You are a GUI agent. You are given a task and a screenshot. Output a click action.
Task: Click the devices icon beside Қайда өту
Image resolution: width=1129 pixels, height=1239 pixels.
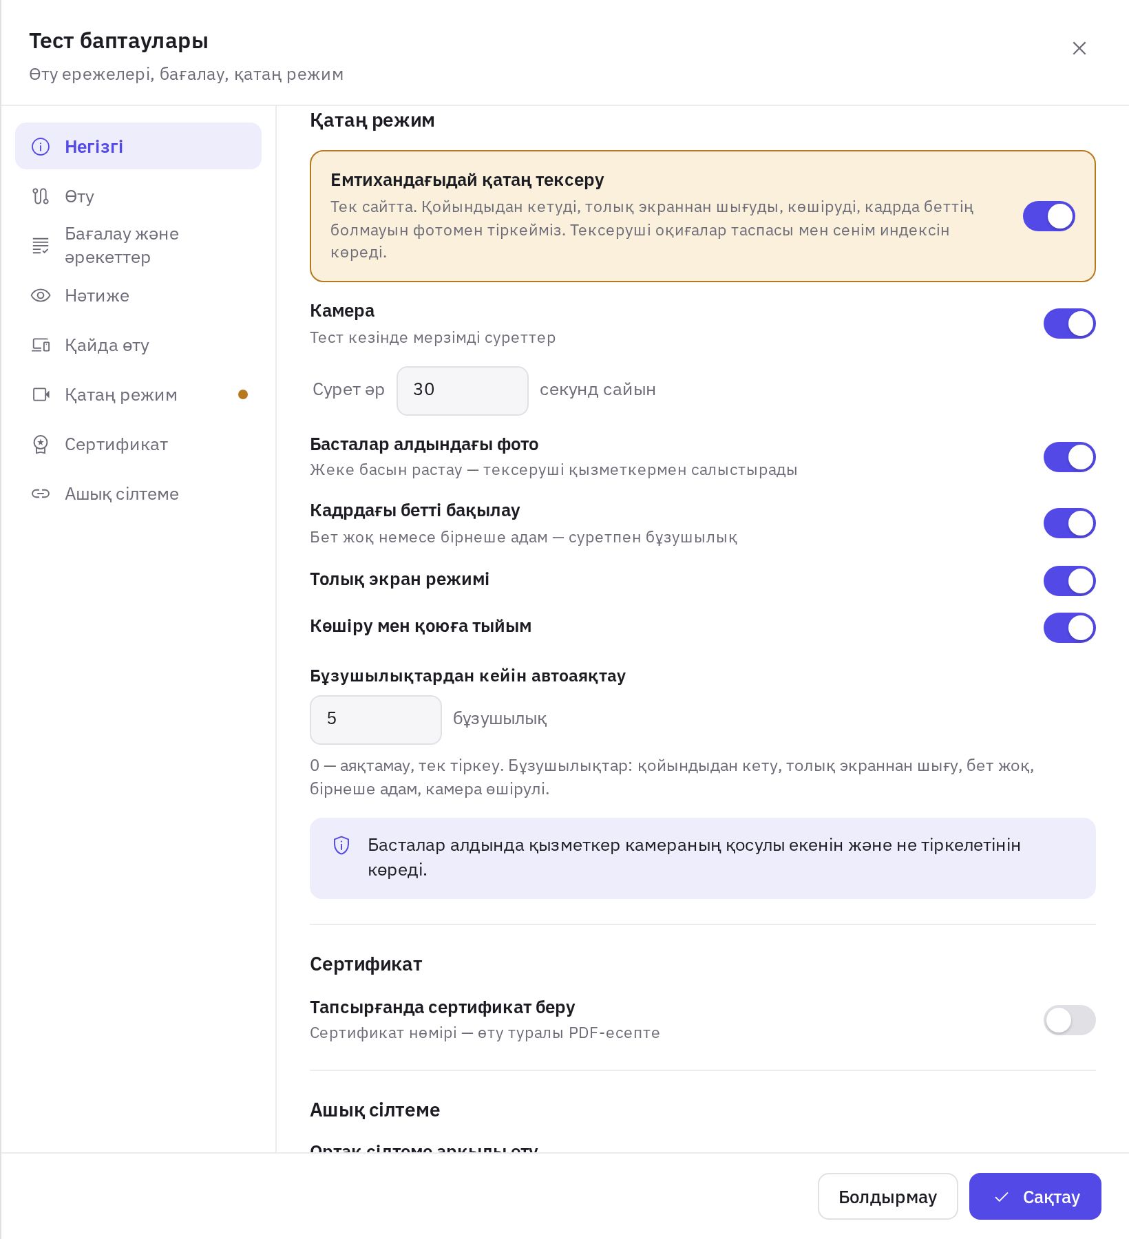(x=41, y=345)
